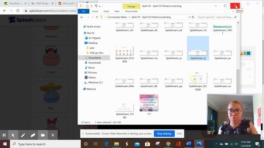Pause the Screencastify recording
The image size is (264, 148).
click(x=4, y=135)
